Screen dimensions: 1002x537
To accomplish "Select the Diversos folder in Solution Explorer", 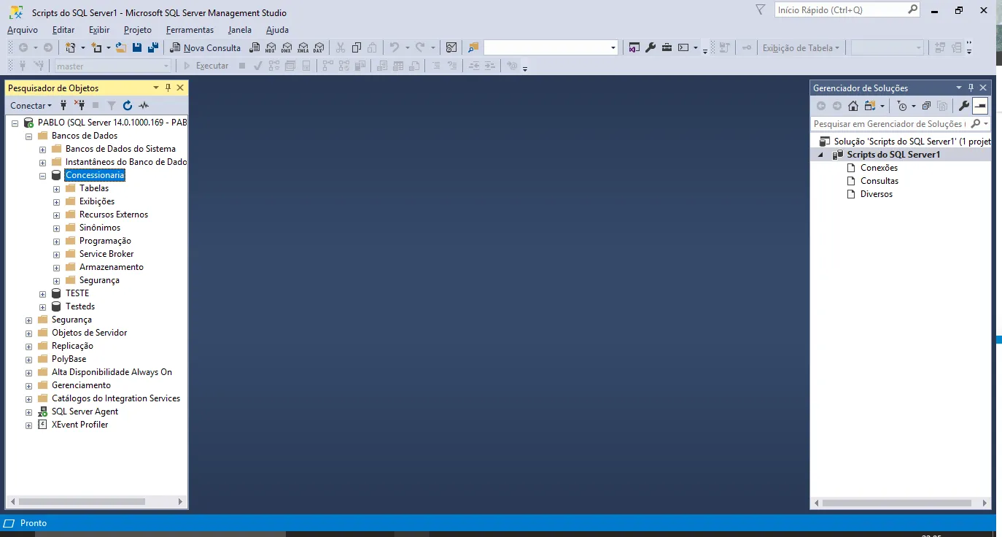I will (877, 194).
